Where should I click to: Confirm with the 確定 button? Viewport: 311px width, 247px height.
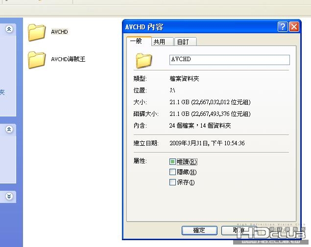[199, 230]
